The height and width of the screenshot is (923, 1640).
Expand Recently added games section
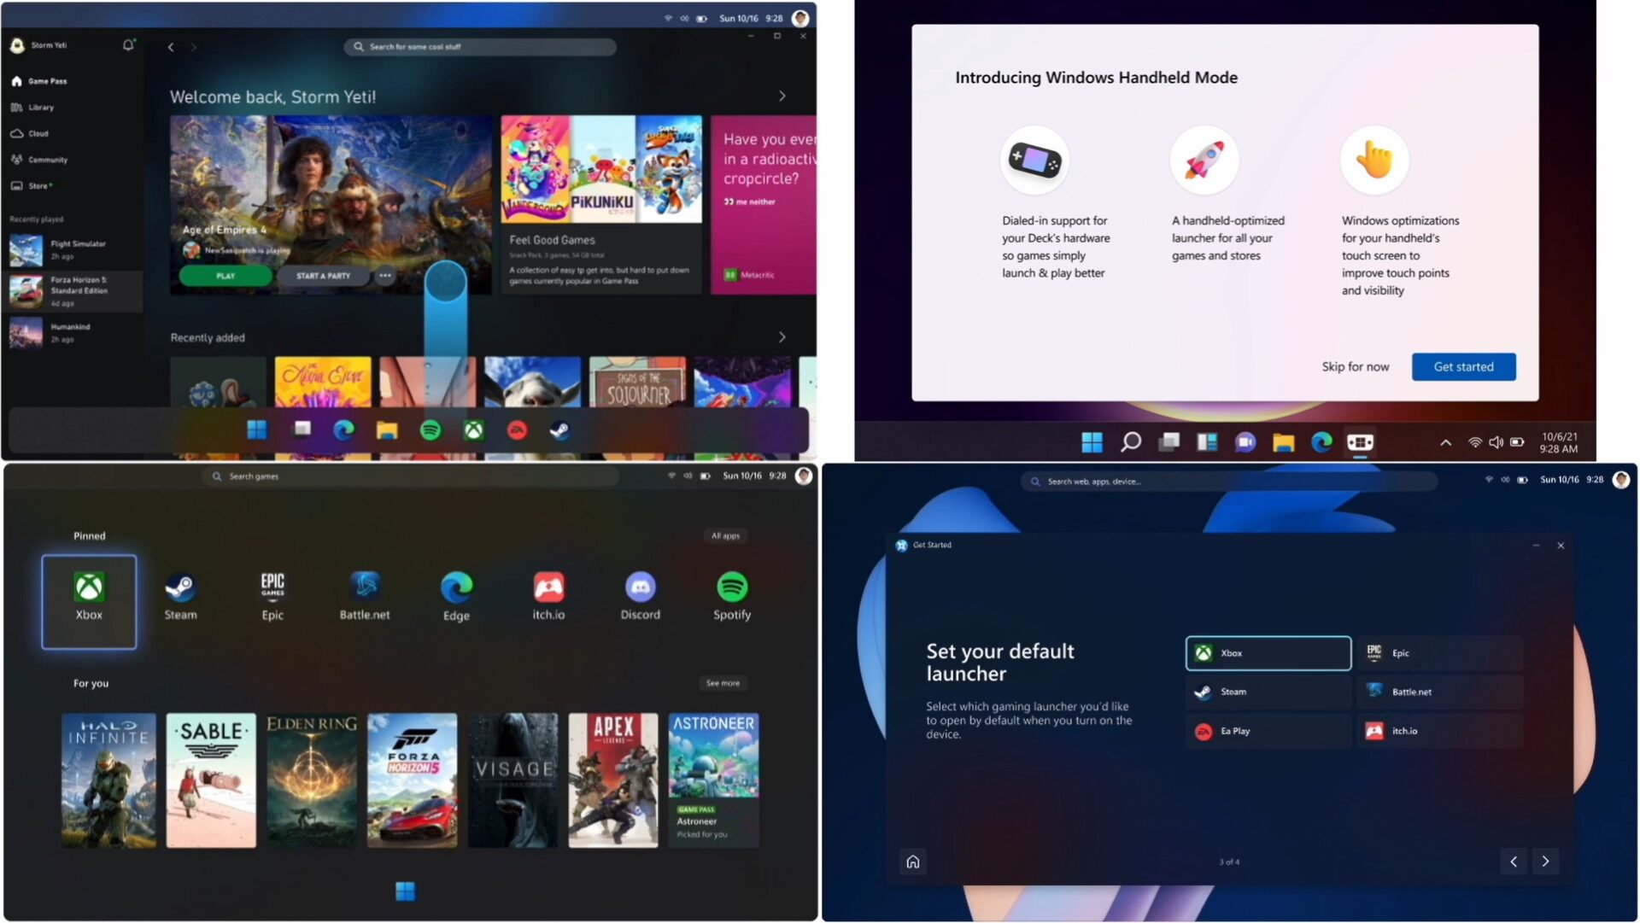781,336
